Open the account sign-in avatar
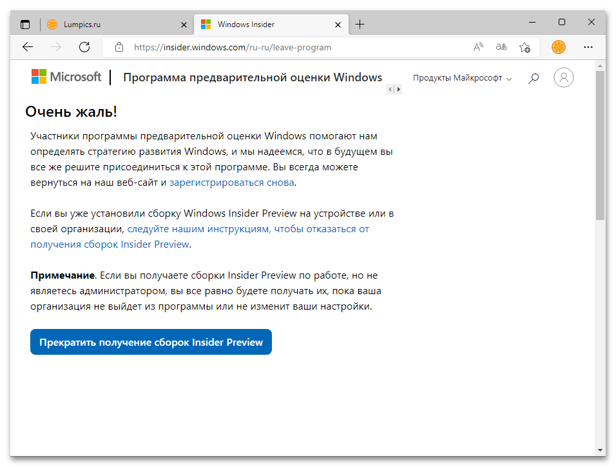The height and width of the screenshot is (467, 616). pos(563,77)
